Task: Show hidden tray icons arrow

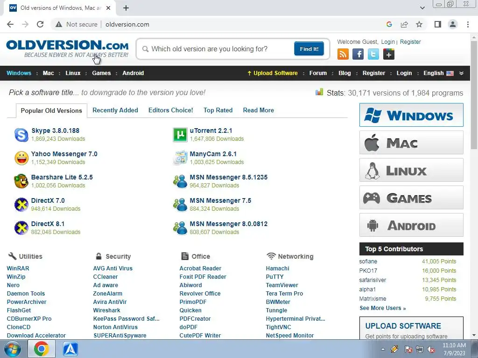Action: tap(383, 349)
